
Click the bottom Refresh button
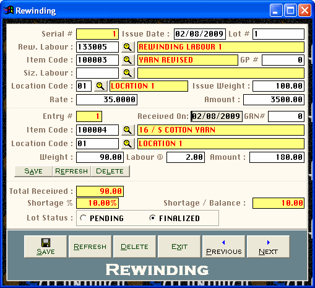(90, 247)
